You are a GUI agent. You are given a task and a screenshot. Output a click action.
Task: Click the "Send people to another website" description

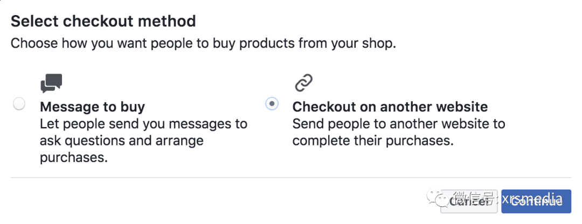pos(399,132)
